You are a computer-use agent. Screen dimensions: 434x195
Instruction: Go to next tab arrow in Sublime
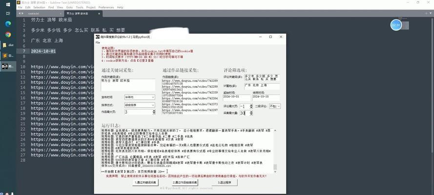[22, 13]
